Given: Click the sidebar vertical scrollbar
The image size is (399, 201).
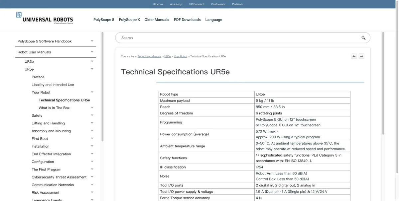Looking at the screenshot, I should pos(102,87).
